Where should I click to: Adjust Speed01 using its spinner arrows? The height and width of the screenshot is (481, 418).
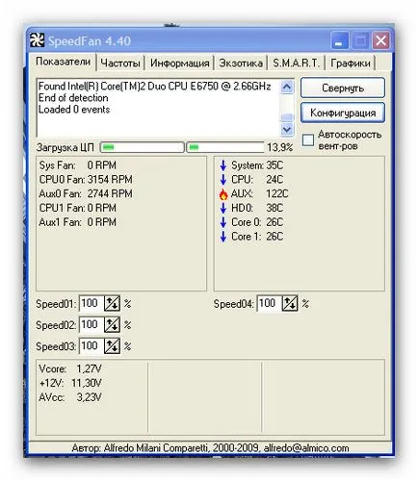(112, 303)
